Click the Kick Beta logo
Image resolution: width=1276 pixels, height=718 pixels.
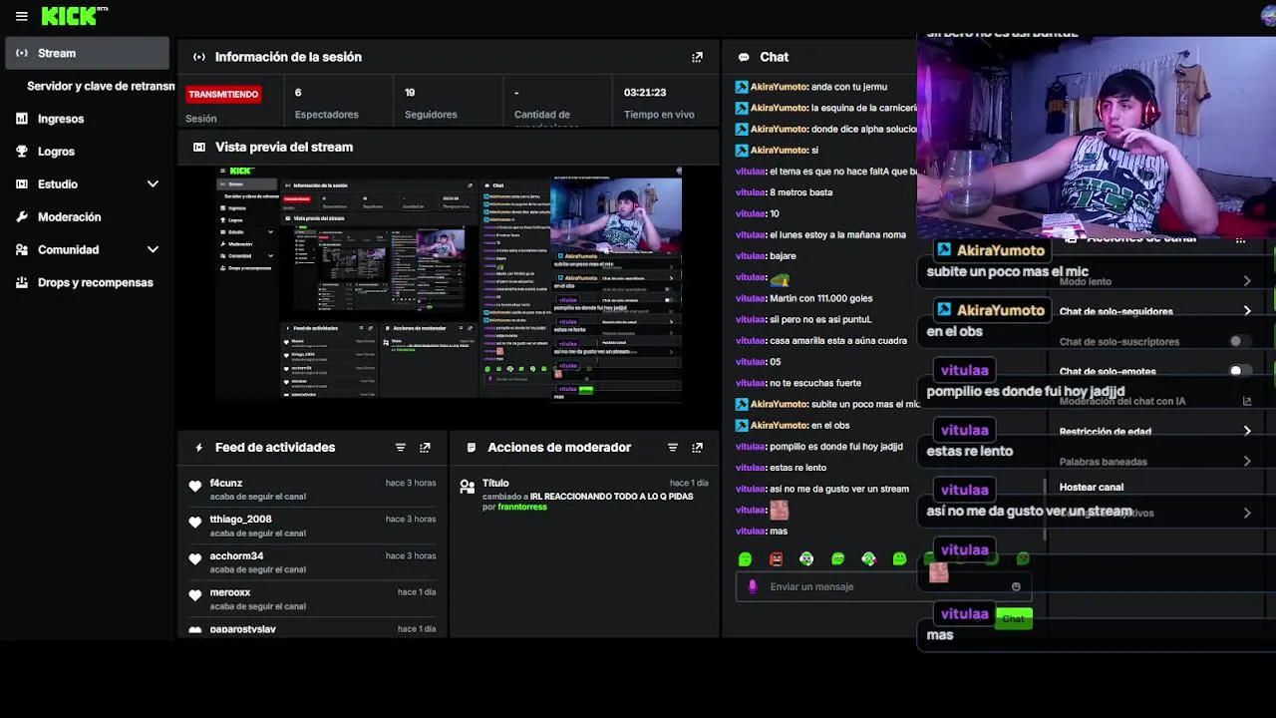click(74, 15)
